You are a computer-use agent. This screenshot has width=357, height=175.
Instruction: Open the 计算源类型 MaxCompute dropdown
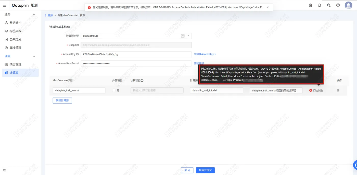pos(136,36)
